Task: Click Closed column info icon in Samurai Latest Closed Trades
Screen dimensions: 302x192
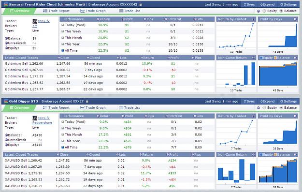Action: tap(88, 58)
